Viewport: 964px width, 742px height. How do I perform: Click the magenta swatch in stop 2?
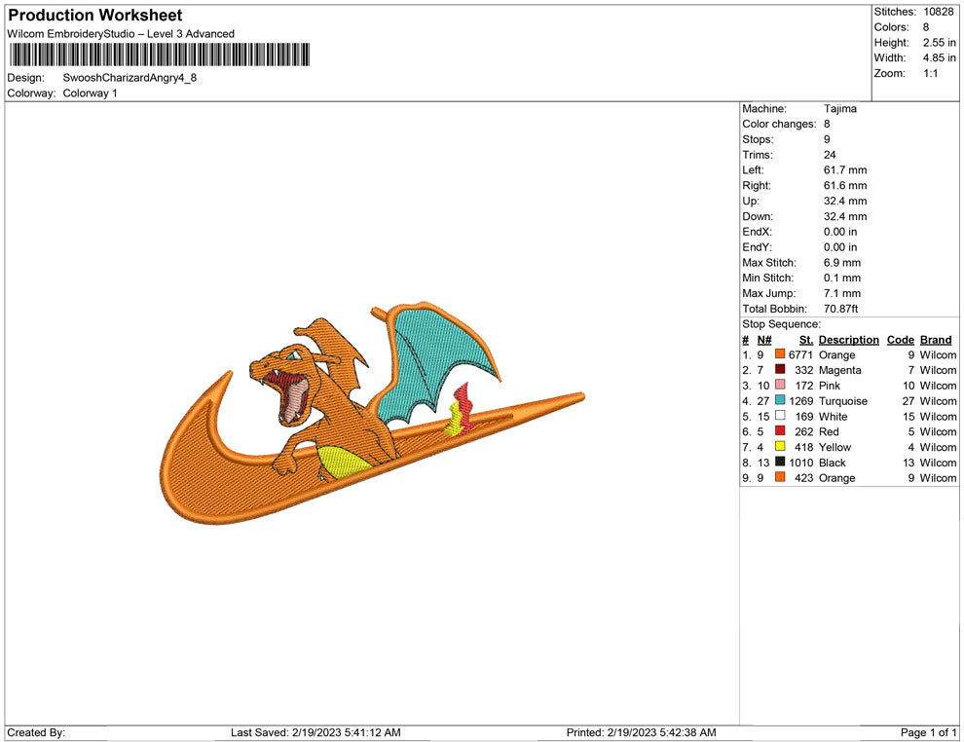coord(780,370)
